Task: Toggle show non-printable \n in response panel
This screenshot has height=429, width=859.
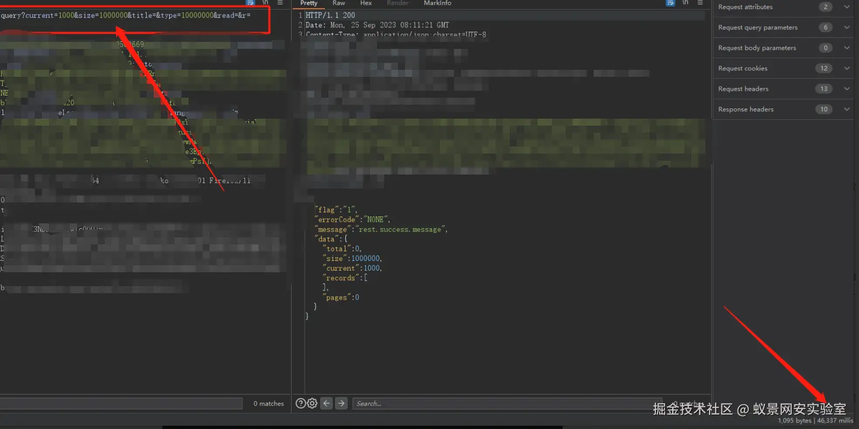Action: 685,3
